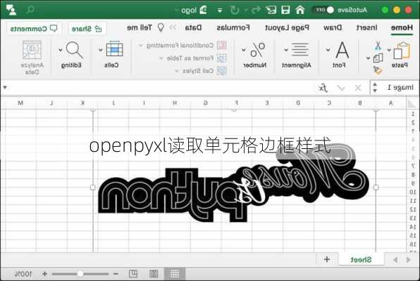Viewport: 420px width, 281px height.
Task: Open the Font group icon
Action: [342, 50]
